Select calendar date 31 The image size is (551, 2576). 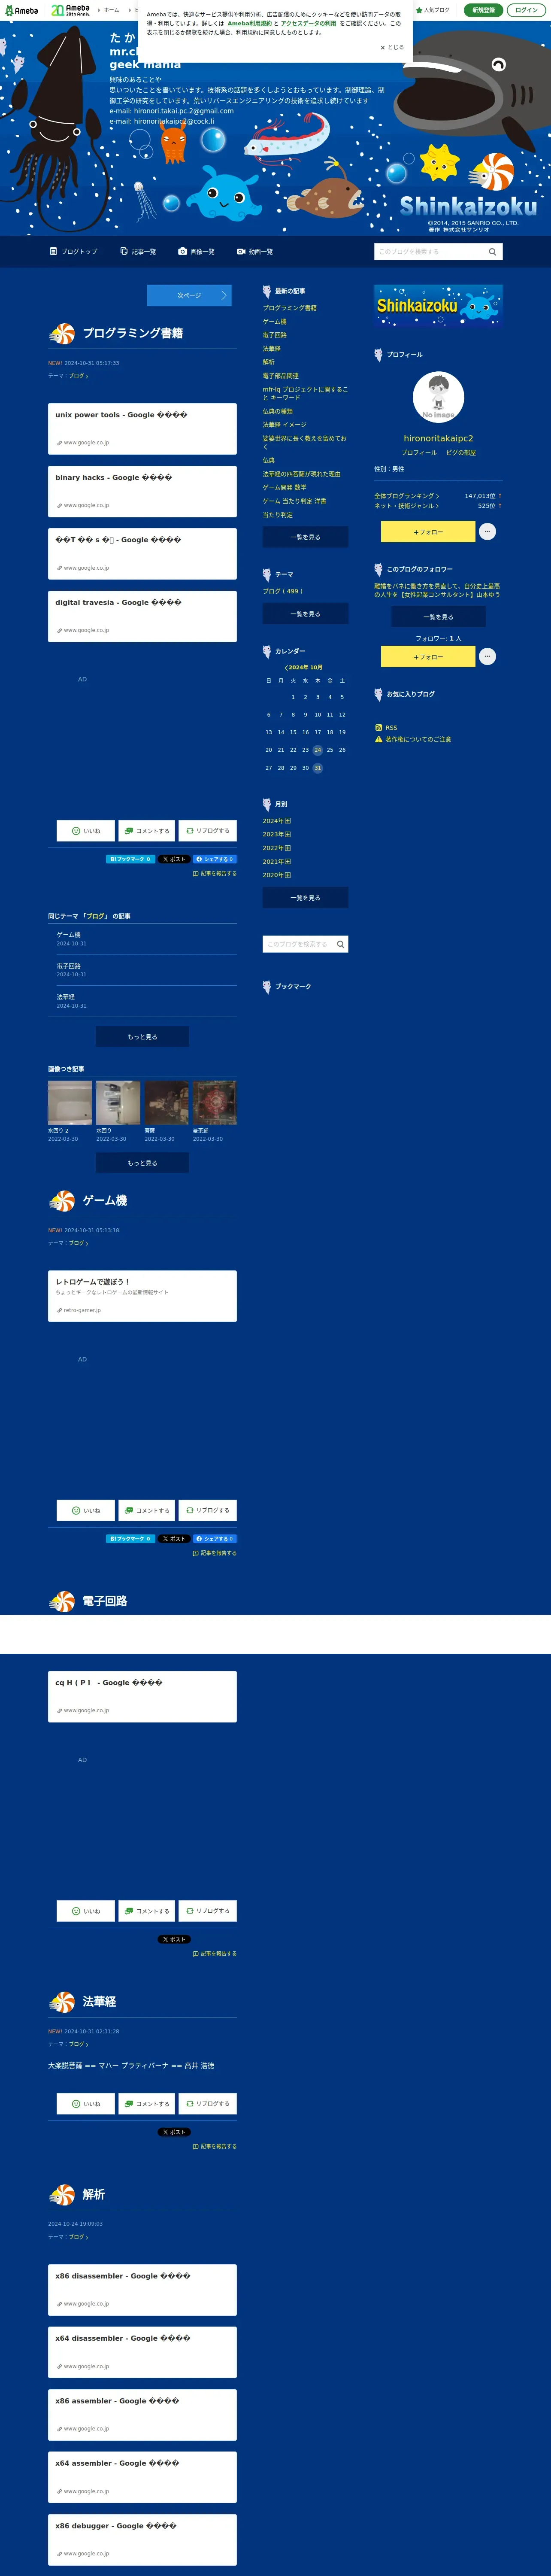[x=317, y=768]
